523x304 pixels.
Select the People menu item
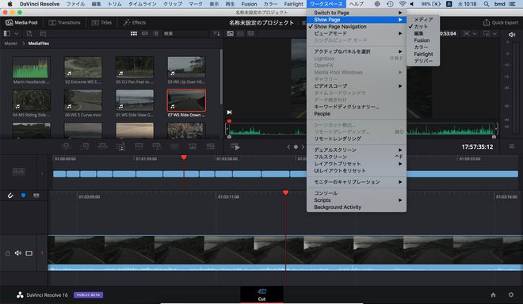(x=357, y=114)
